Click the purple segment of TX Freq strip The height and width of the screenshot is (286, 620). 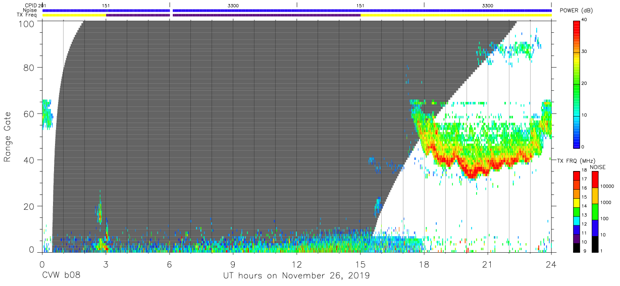click(x=233, y=15)
